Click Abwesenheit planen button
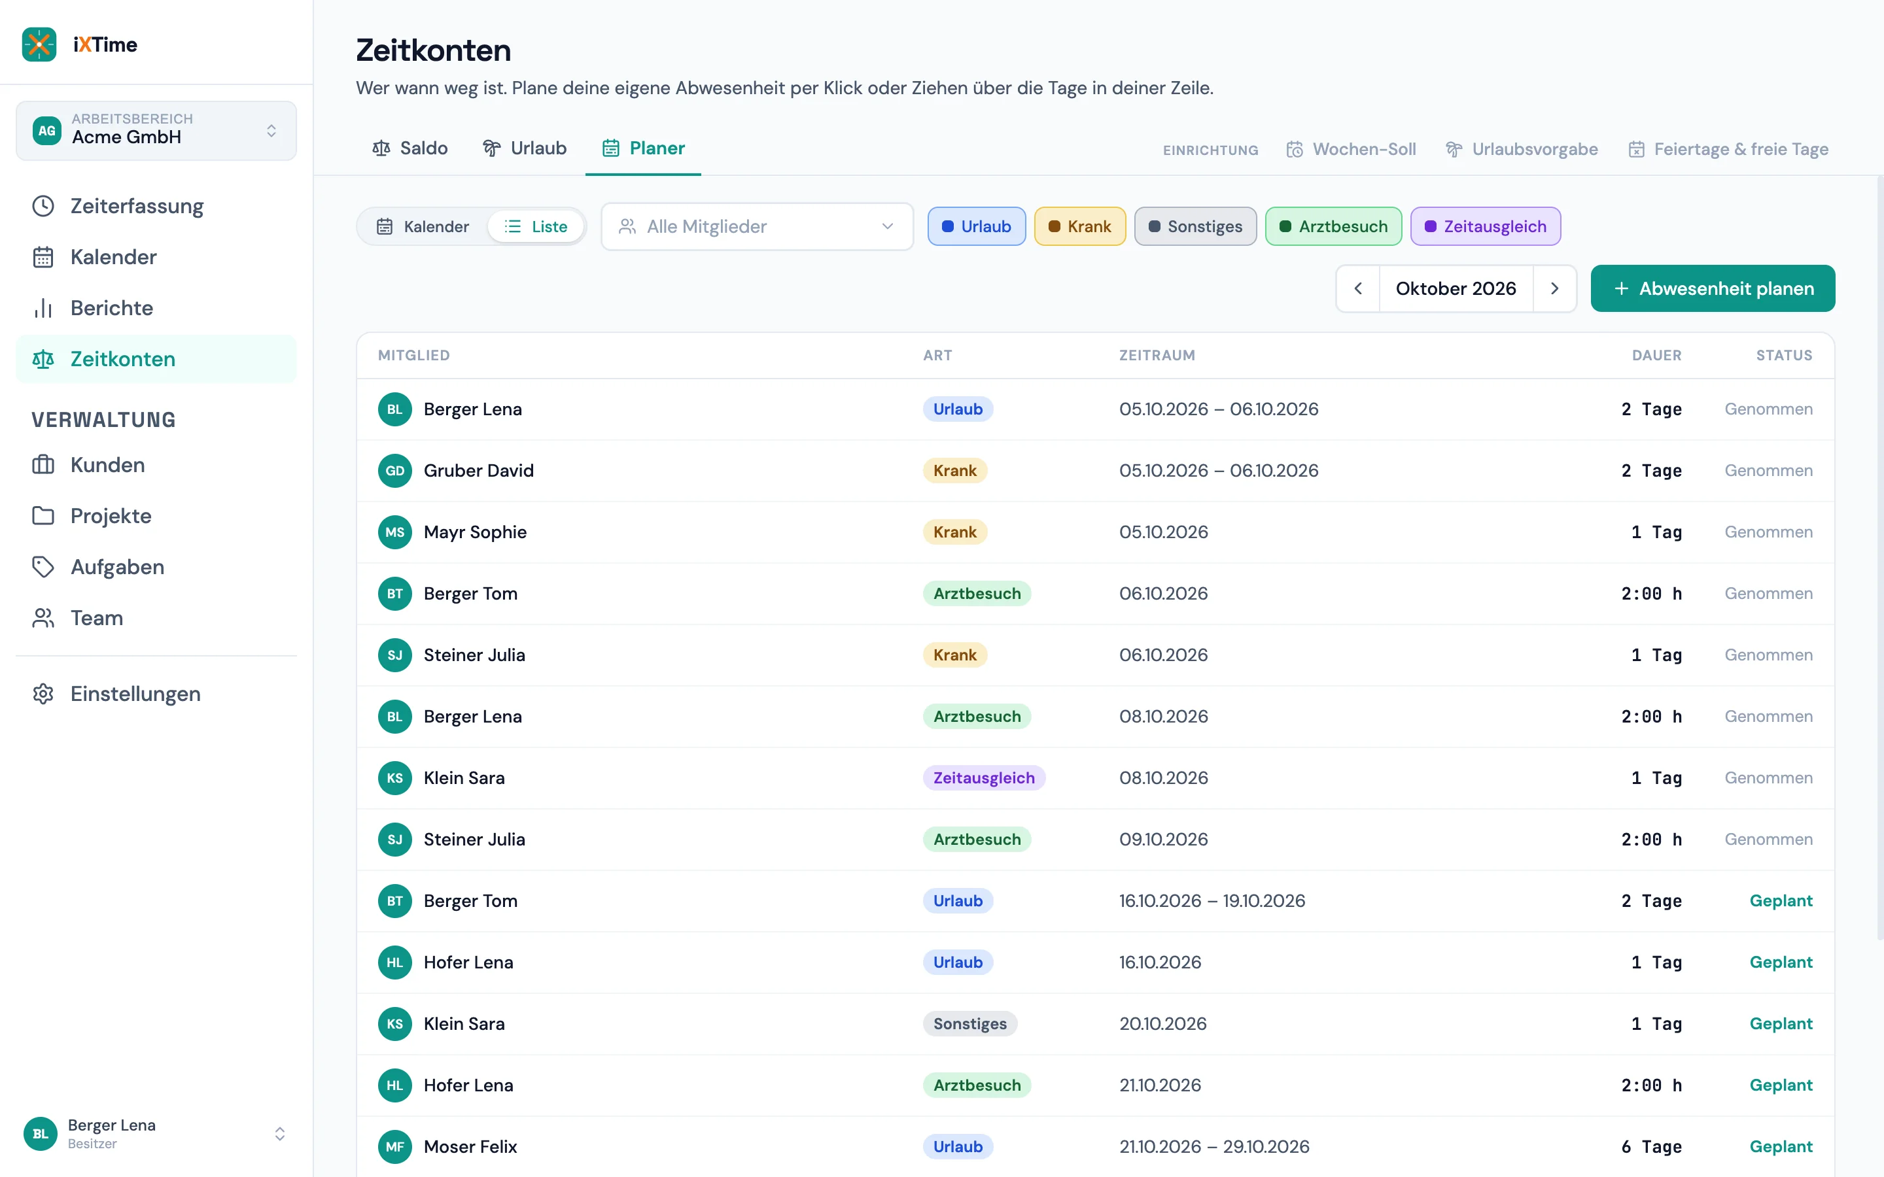The height and width of the screenshot is (1177, 1884). tap(1713, 289)
